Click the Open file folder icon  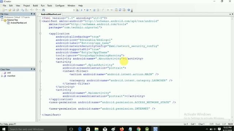(10, 10)
